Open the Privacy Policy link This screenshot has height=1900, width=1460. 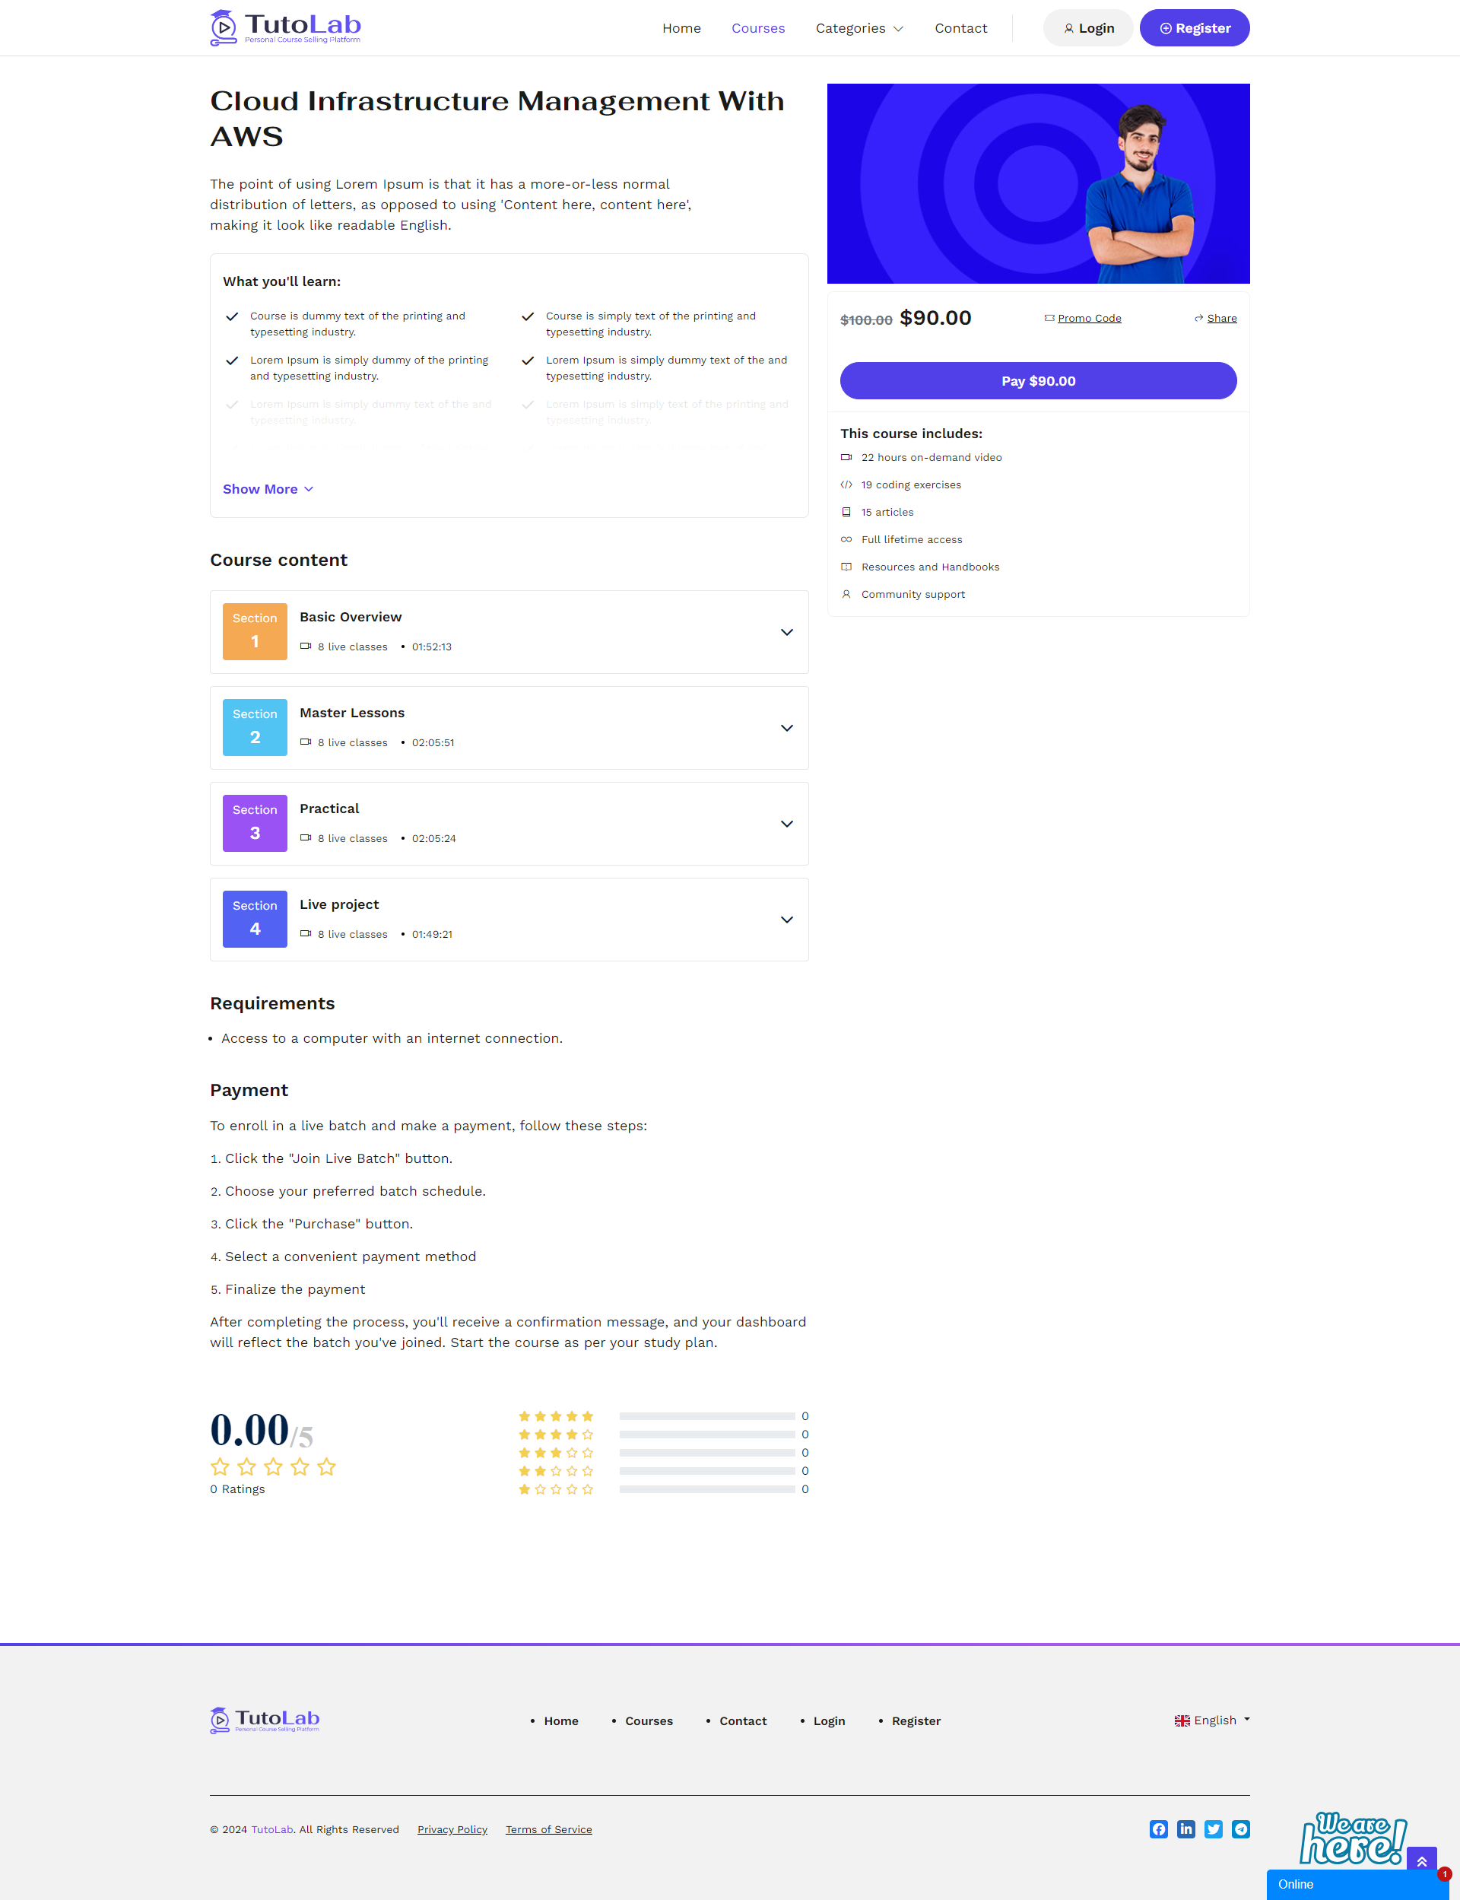click(x=451, y=1829)
